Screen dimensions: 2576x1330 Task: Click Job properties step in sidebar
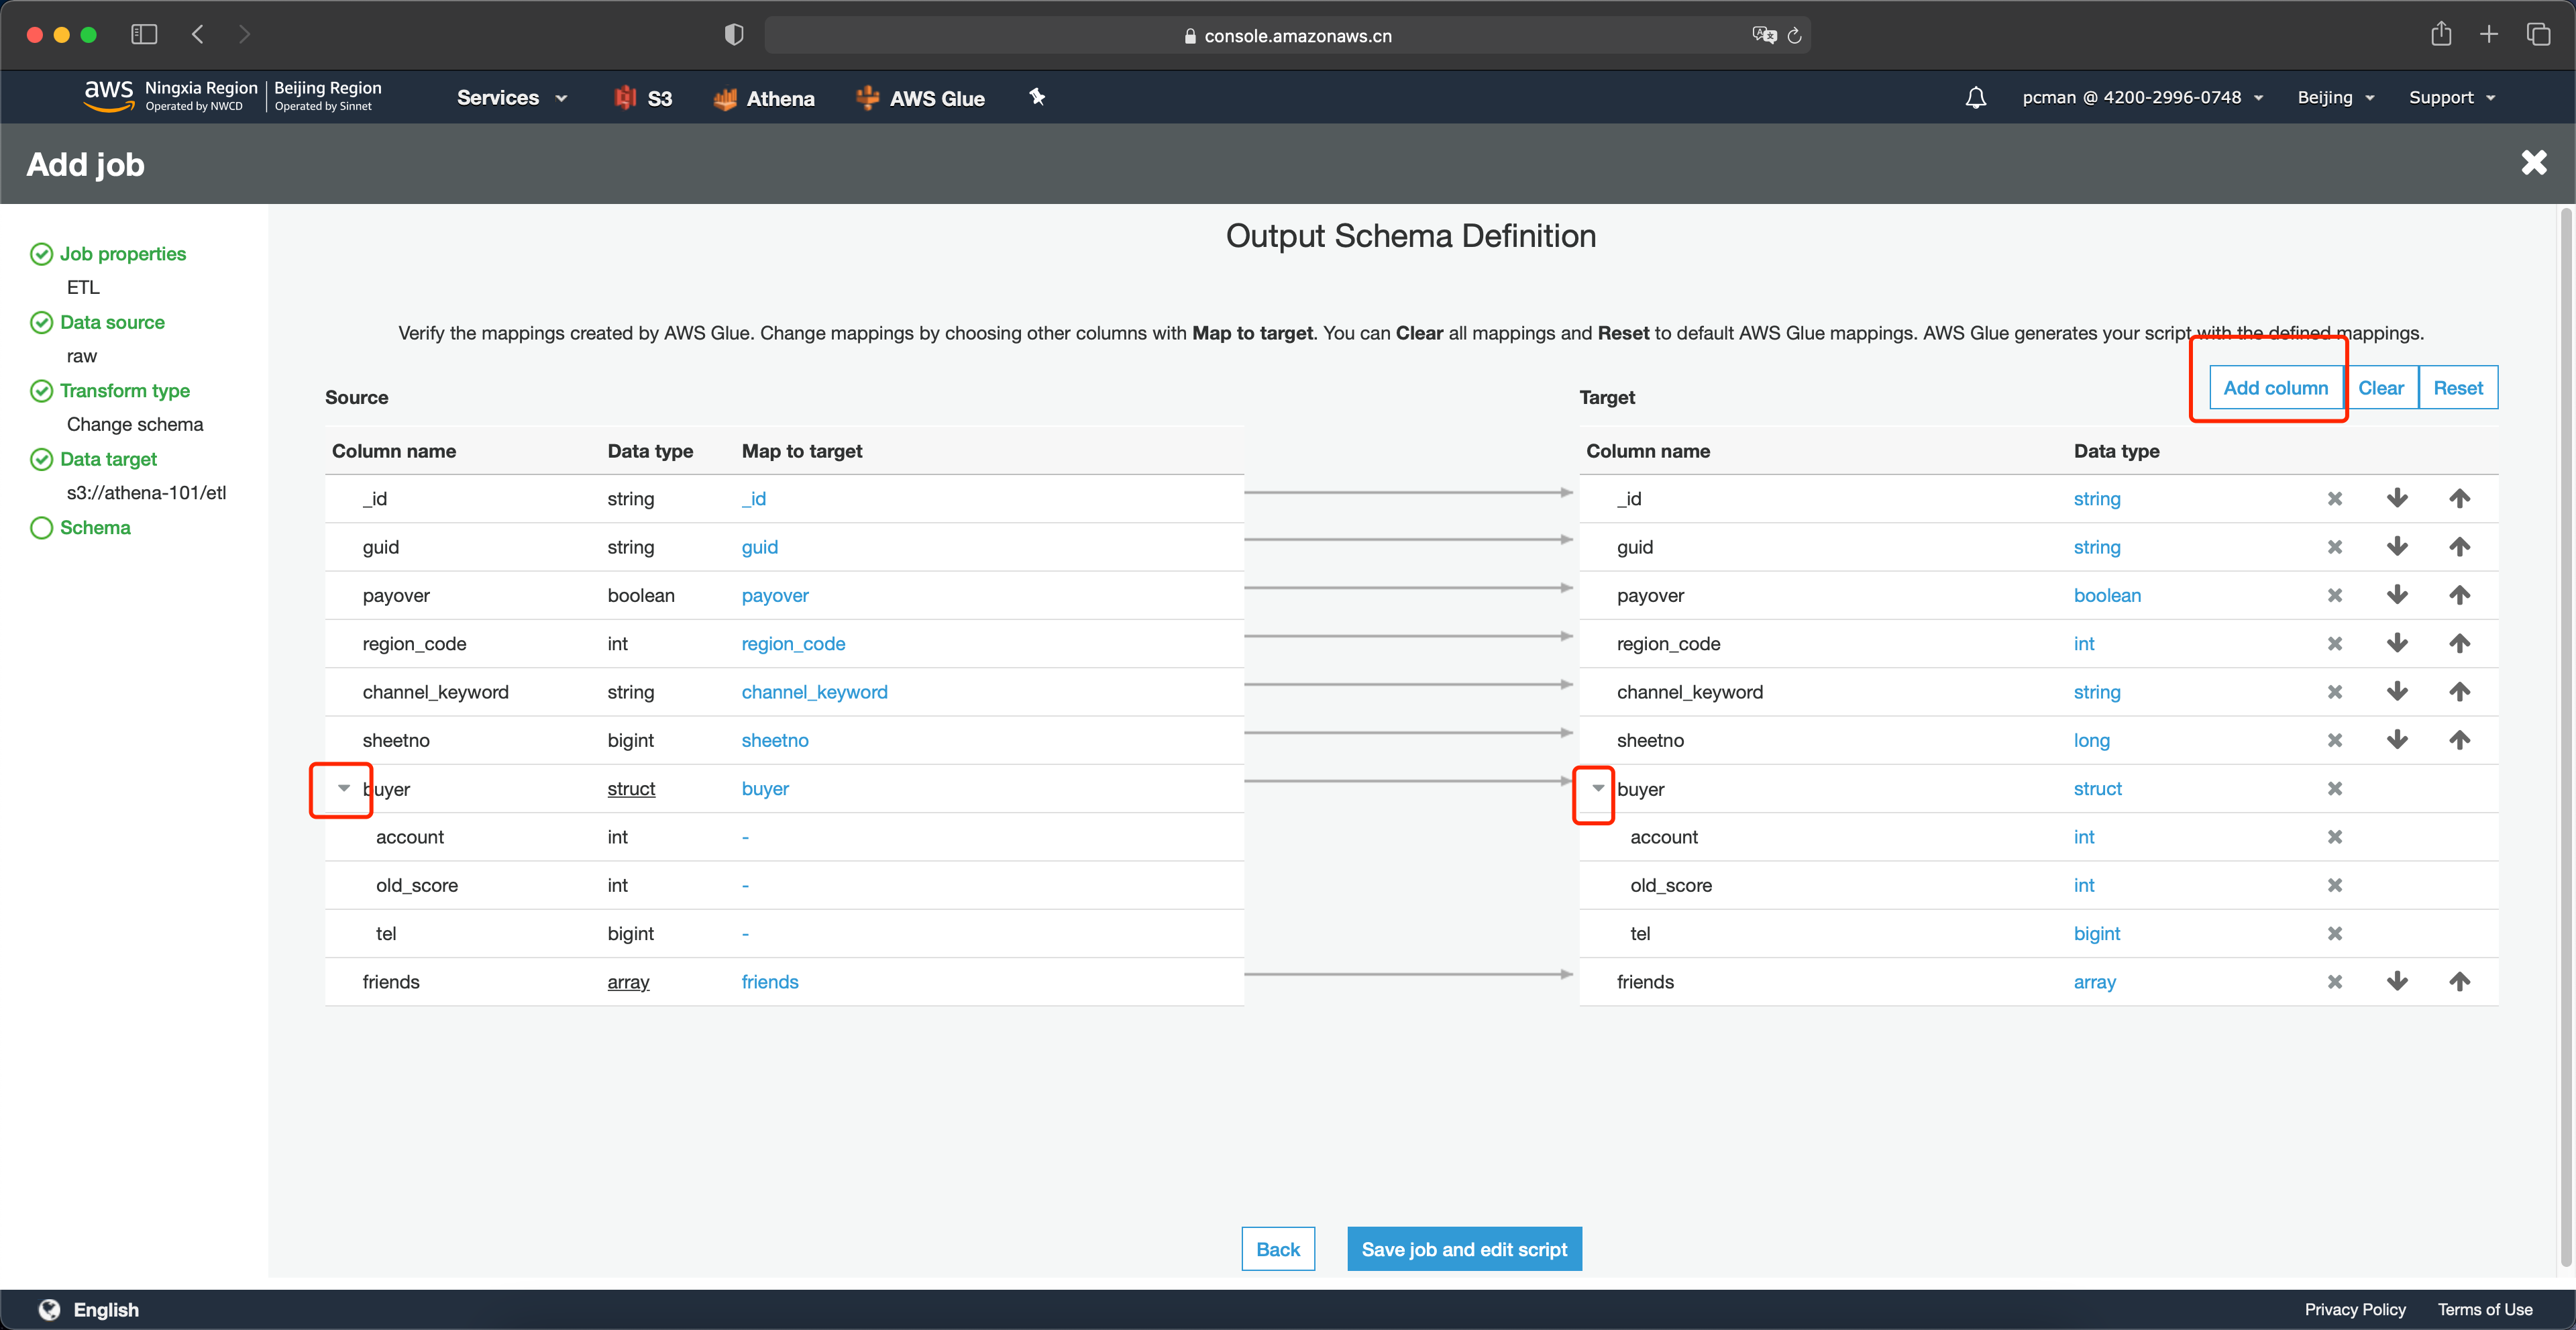point(122,253)
